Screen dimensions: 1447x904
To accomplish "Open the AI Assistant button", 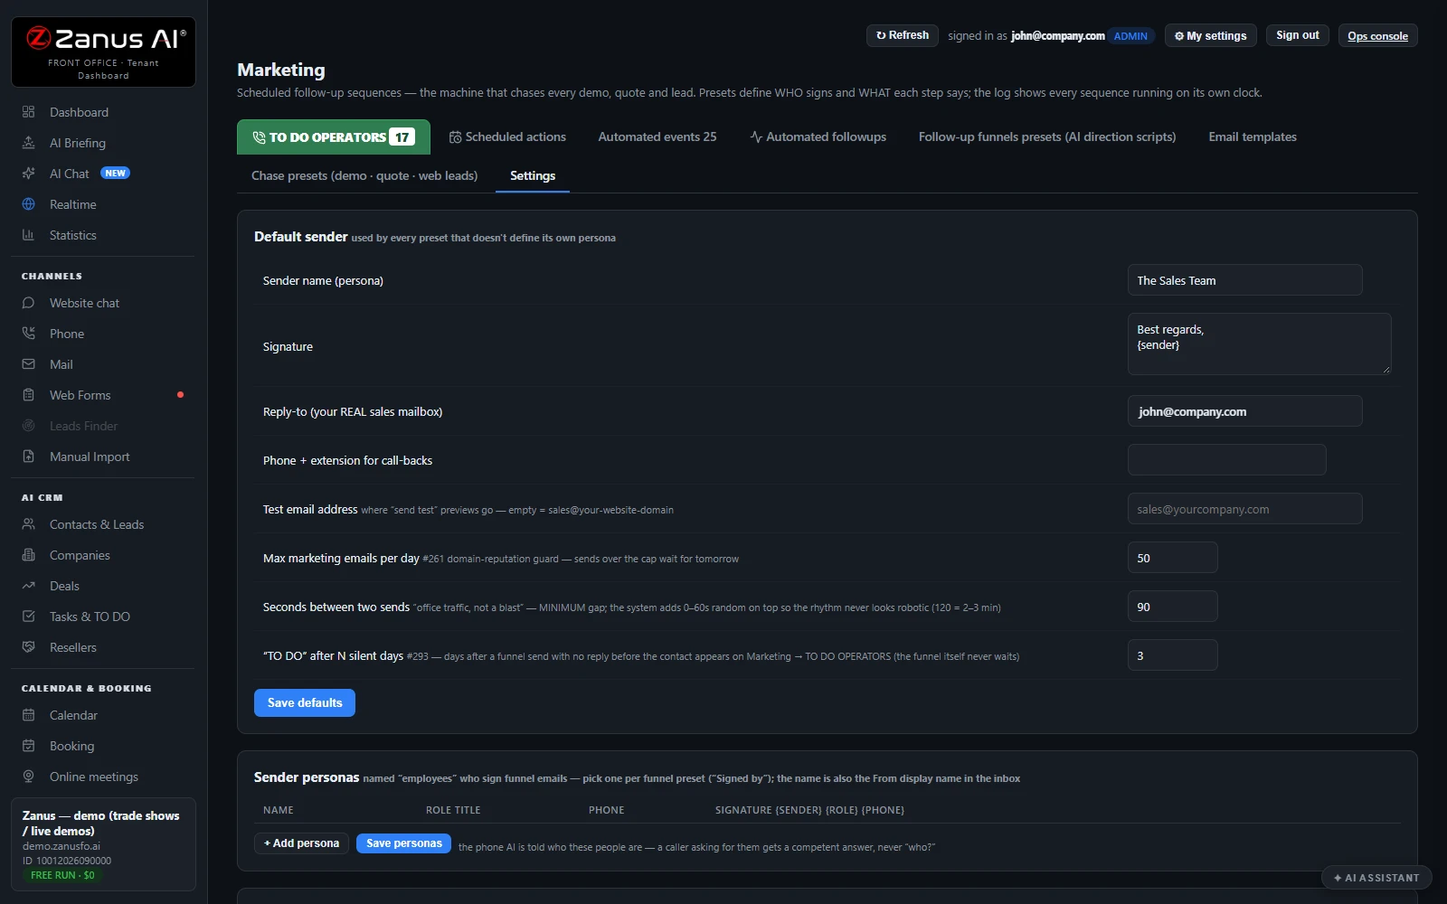I will 1376,878.
